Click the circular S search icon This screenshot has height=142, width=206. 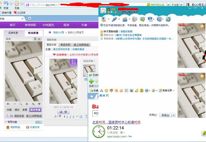pyautogui.click(x=153, y=91)
